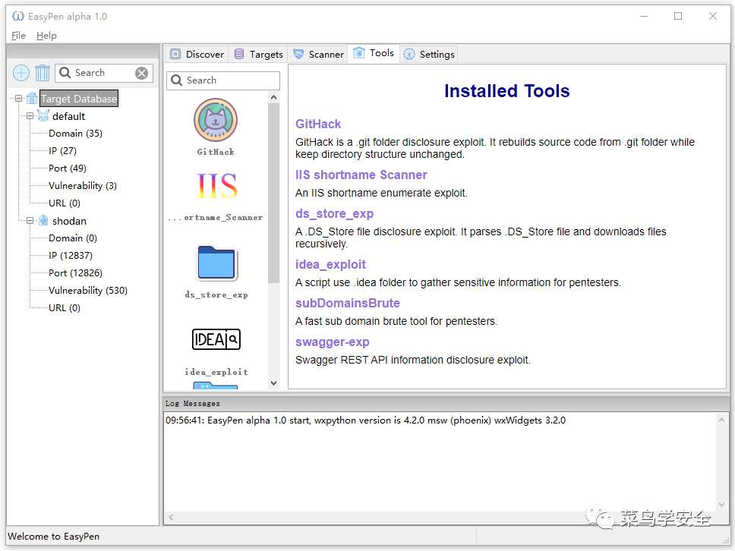Click the 'Log Messages' panel title
The height and width of the screenshot is (551, 735).
pos(193,404)
